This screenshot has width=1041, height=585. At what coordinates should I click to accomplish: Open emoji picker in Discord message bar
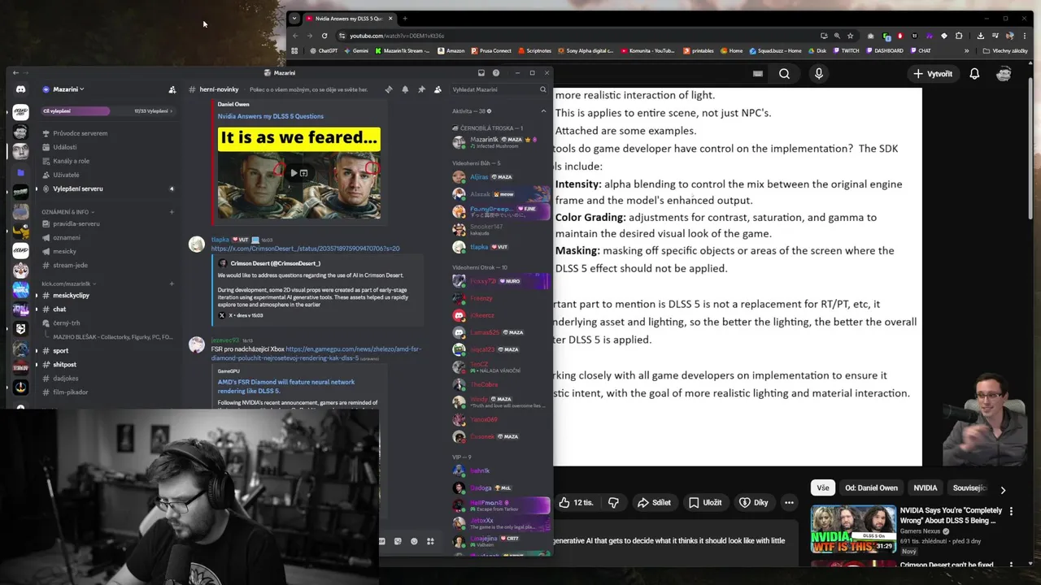pyautogui.click(x=414, y=541)
